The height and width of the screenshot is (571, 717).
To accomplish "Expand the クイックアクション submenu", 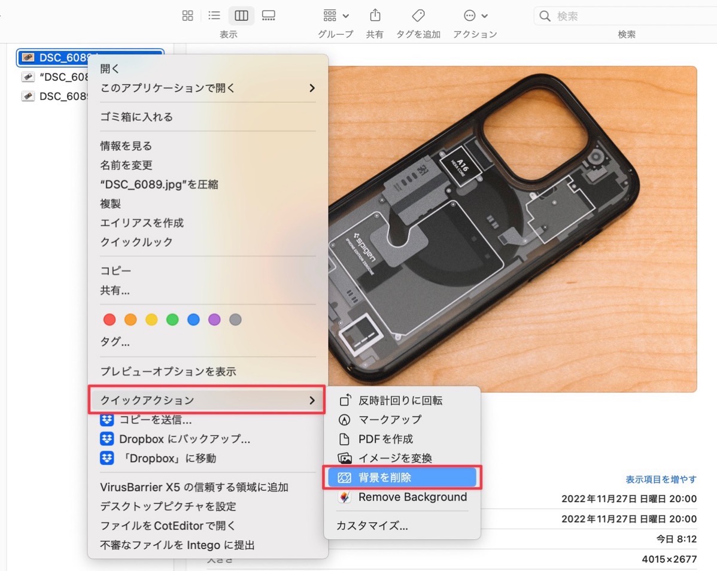I will tap(206, 400).
